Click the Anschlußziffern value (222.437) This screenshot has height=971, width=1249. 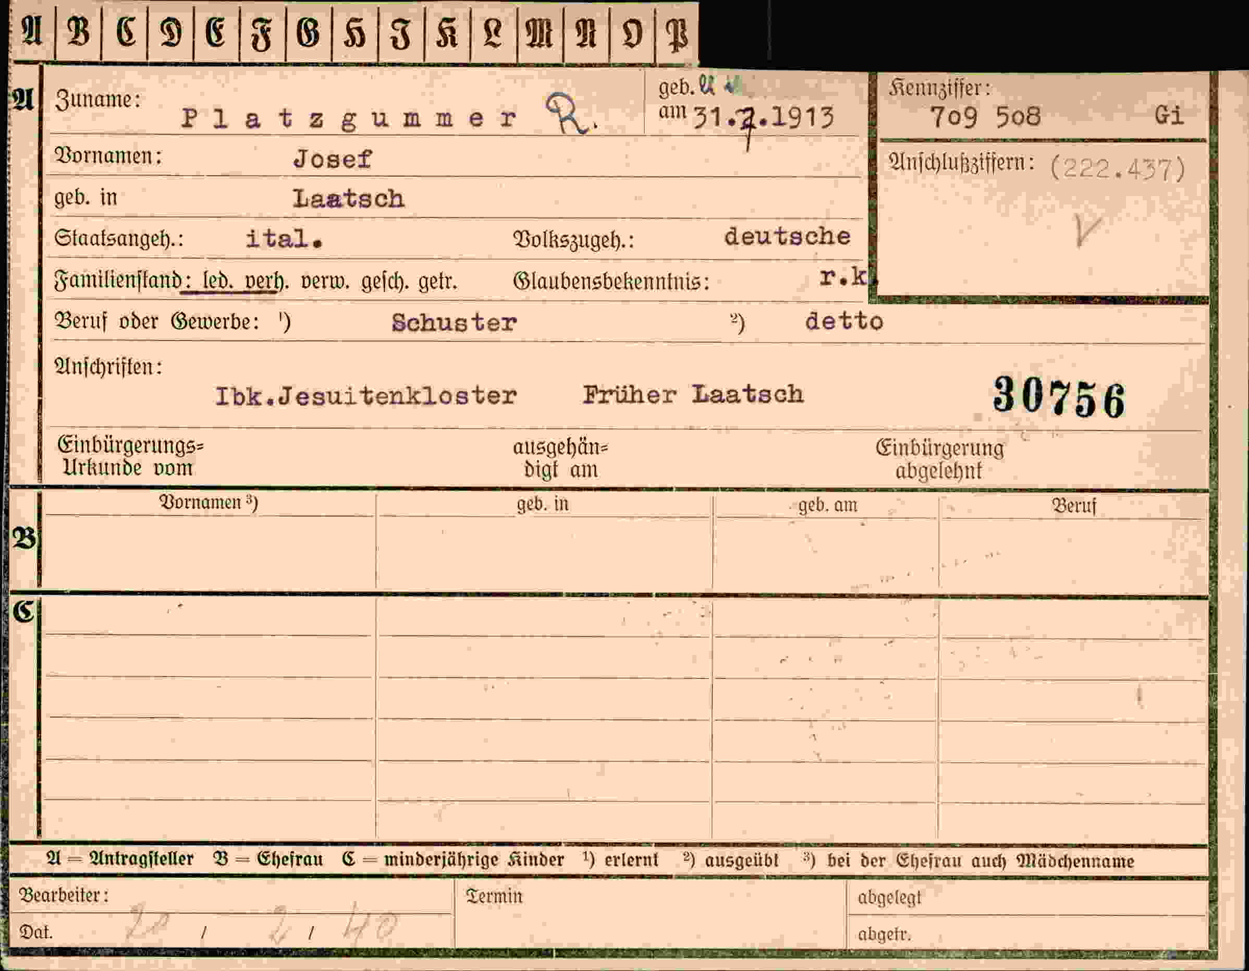pos(1118,169)
